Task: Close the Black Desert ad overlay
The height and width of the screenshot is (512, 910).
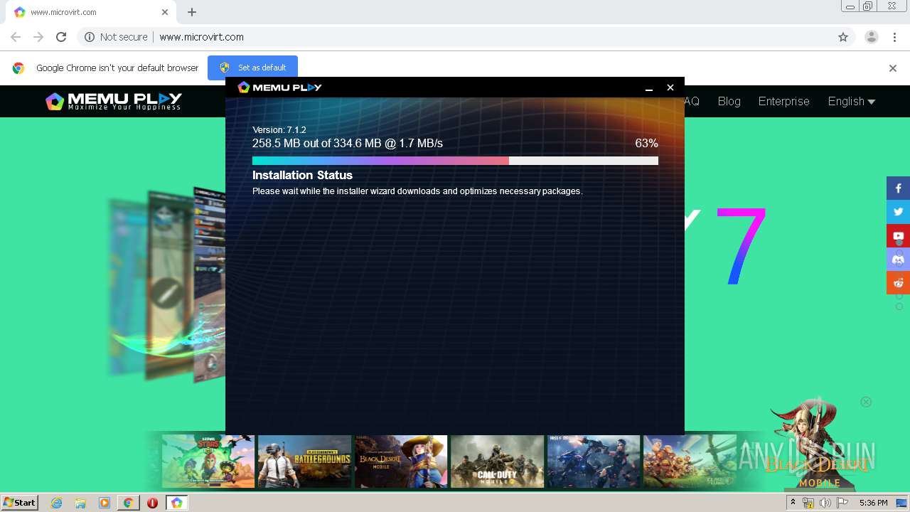Action: tap(866, 402)
